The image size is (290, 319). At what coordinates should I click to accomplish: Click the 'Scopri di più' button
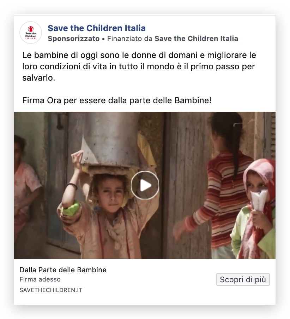pos(243,279)
